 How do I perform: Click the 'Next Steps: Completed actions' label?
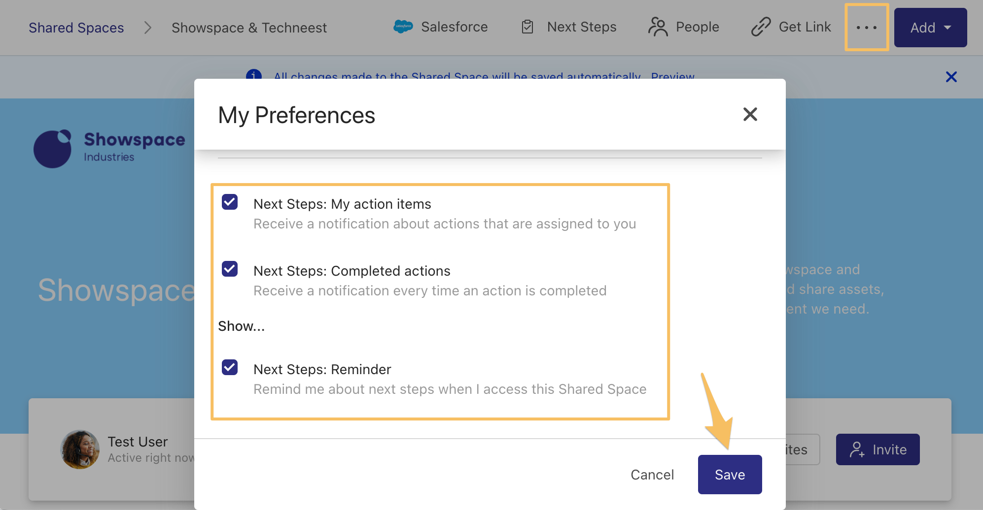[x=352, y=271]
